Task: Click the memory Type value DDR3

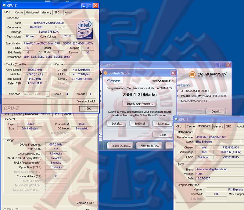Action: click(x=30, y=124)
